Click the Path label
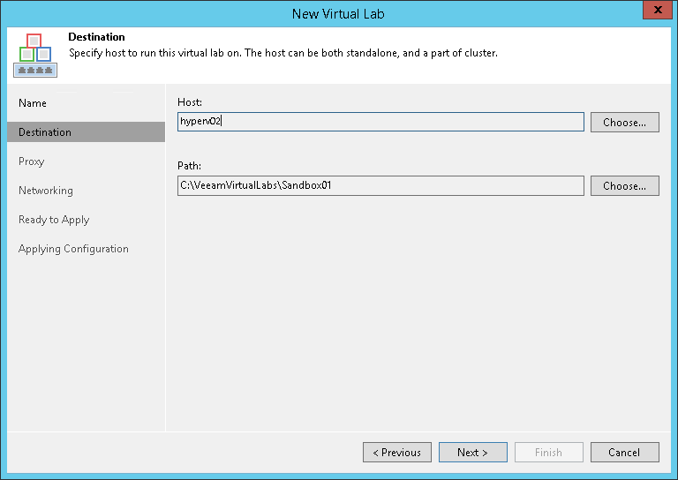Image resolution: width=678 pixels, height=480 pixels. (x=190, y=166)
